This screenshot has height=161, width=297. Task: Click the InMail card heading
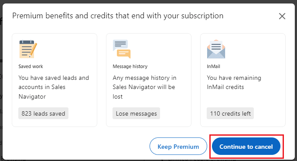[213, 66]
